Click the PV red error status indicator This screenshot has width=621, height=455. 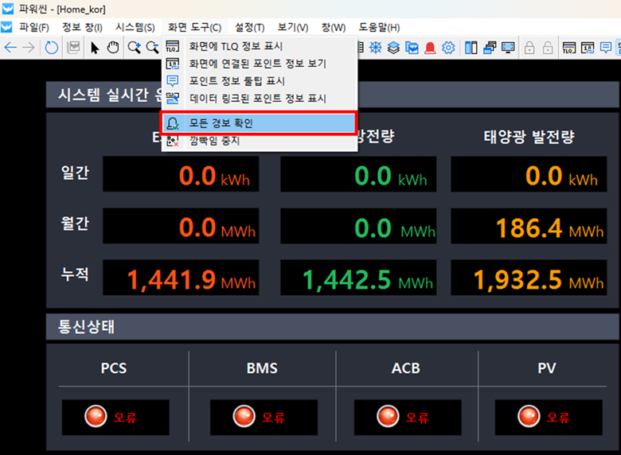[529, 417]
